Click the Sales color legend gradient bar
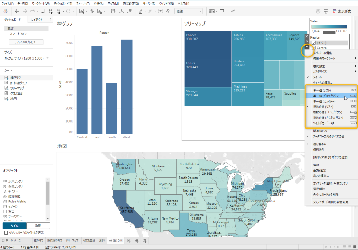358x250 pixels. coord(329,27)
